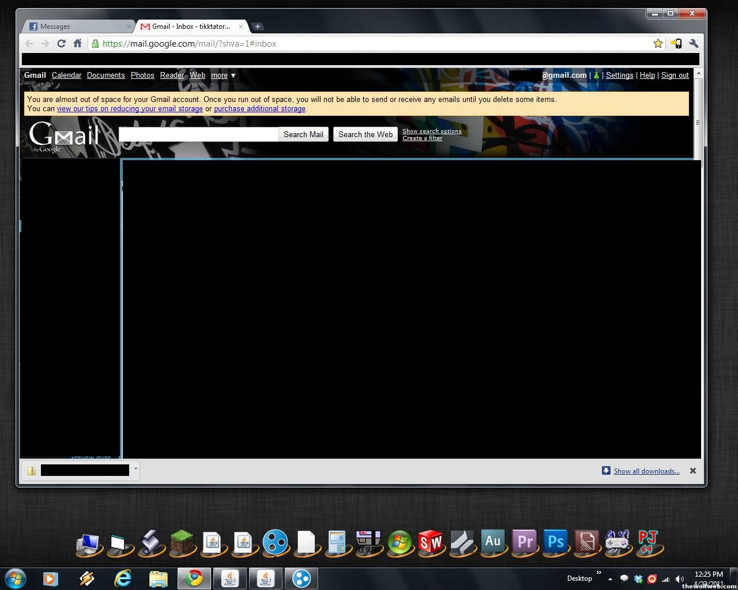Open the downloaded file's arrow menu
The width and height of the screenshot is (738, 590).
tap(135, 469)
